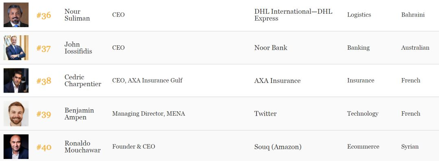
Task: Click the Noor Bank company name
Action: (271, 48)
